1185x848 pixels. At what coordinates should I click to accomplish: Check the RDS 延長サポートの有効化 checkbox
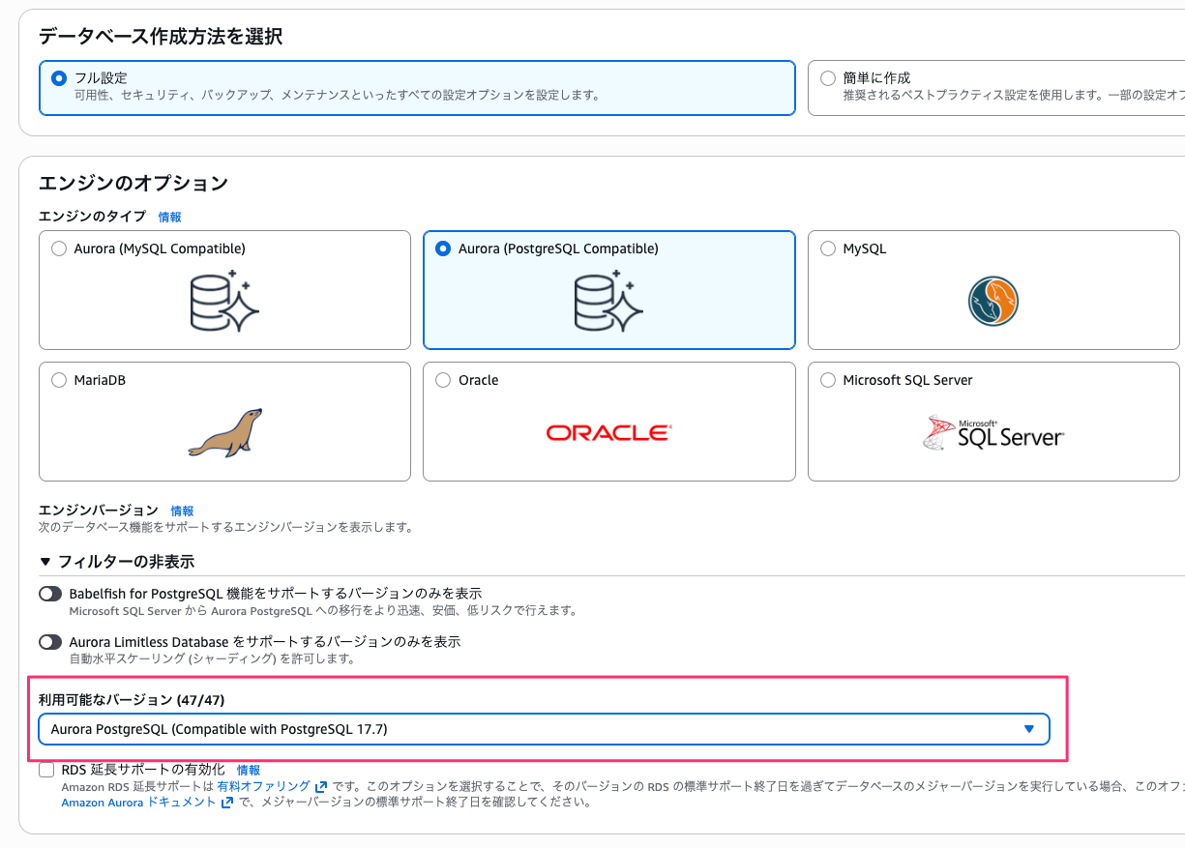click(x=46, y=770)
